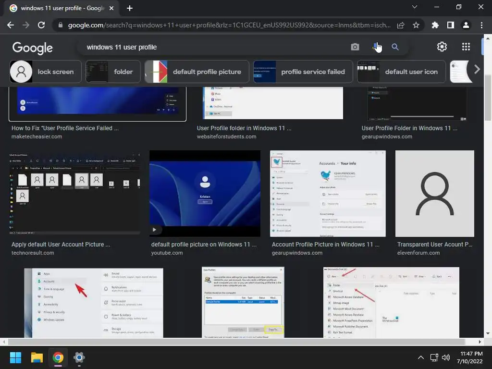
Task: Click technoresult.com source text
Action: pos(33,253)
